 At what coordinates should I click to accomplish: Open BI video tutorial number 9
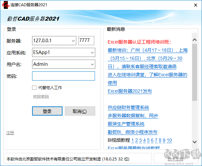(164, 140)
